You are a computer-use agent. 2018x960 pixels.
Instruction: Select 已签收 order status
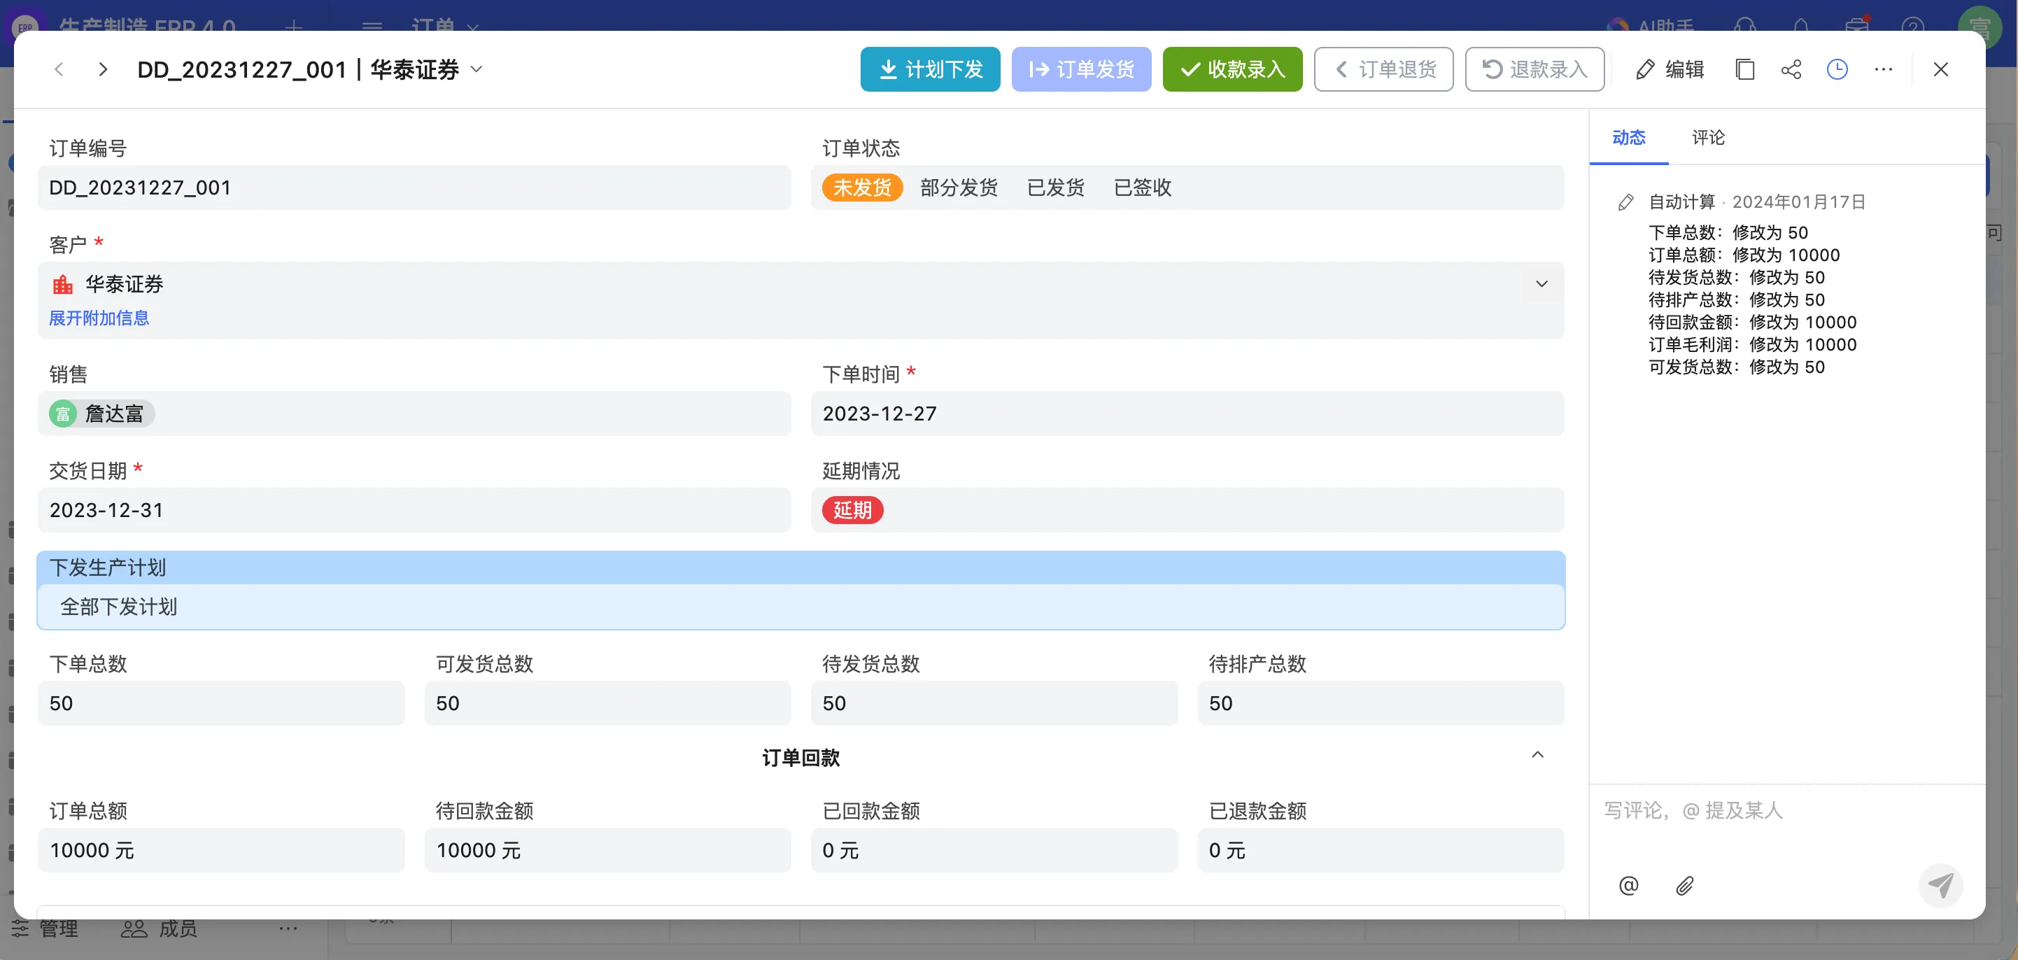pyautogui.click(x=1142, y=188)
